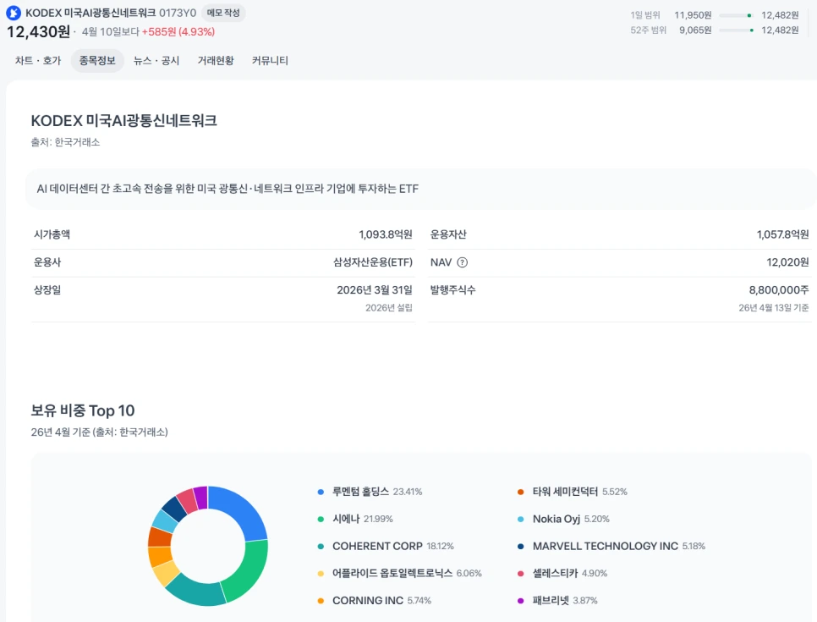Click the donut chart's blue segment
The image size is (817, 622).
click(244, 511)
